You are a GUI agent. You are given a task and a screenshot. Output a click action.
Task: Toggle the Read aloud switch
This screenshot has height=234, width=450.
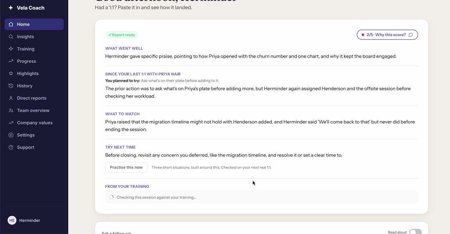416,232
